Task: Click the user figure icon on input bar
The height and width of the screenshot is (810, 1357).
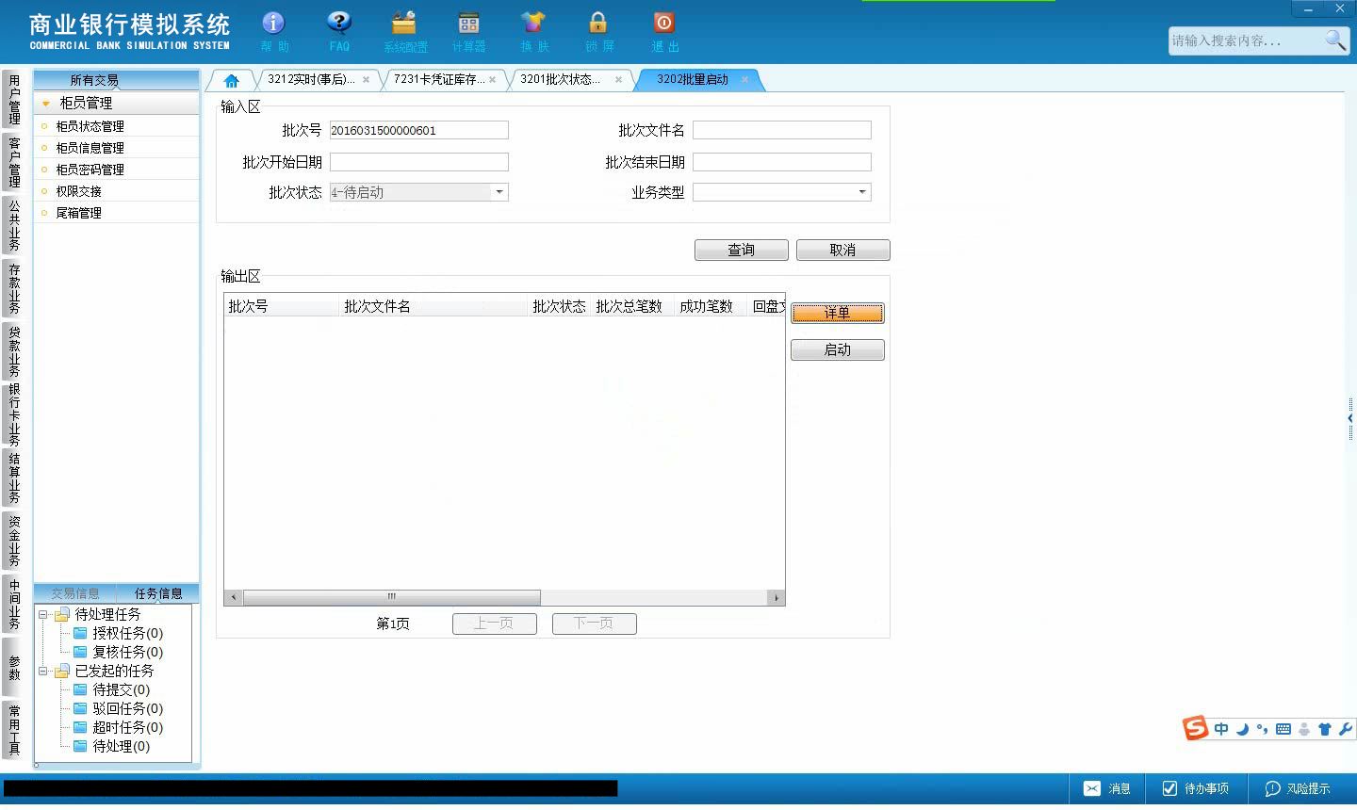Action: click(1304, 729)
